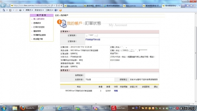Click the order date 2012/11/30 text
197x111 pixels.
[x=81, y=47]
